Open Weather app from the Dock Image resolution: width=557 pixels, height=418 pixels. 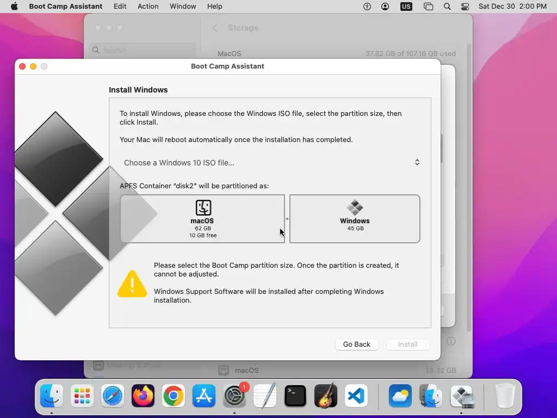pyautogui.click(x=400, y=396)
